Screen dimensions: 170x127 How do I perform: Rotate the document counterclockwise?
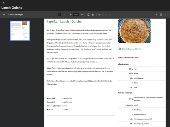[93, 14]
